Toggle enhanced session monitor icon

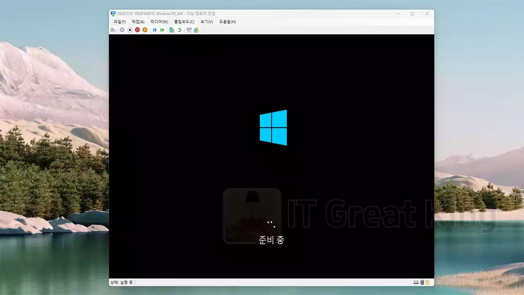tap(189, 30)
